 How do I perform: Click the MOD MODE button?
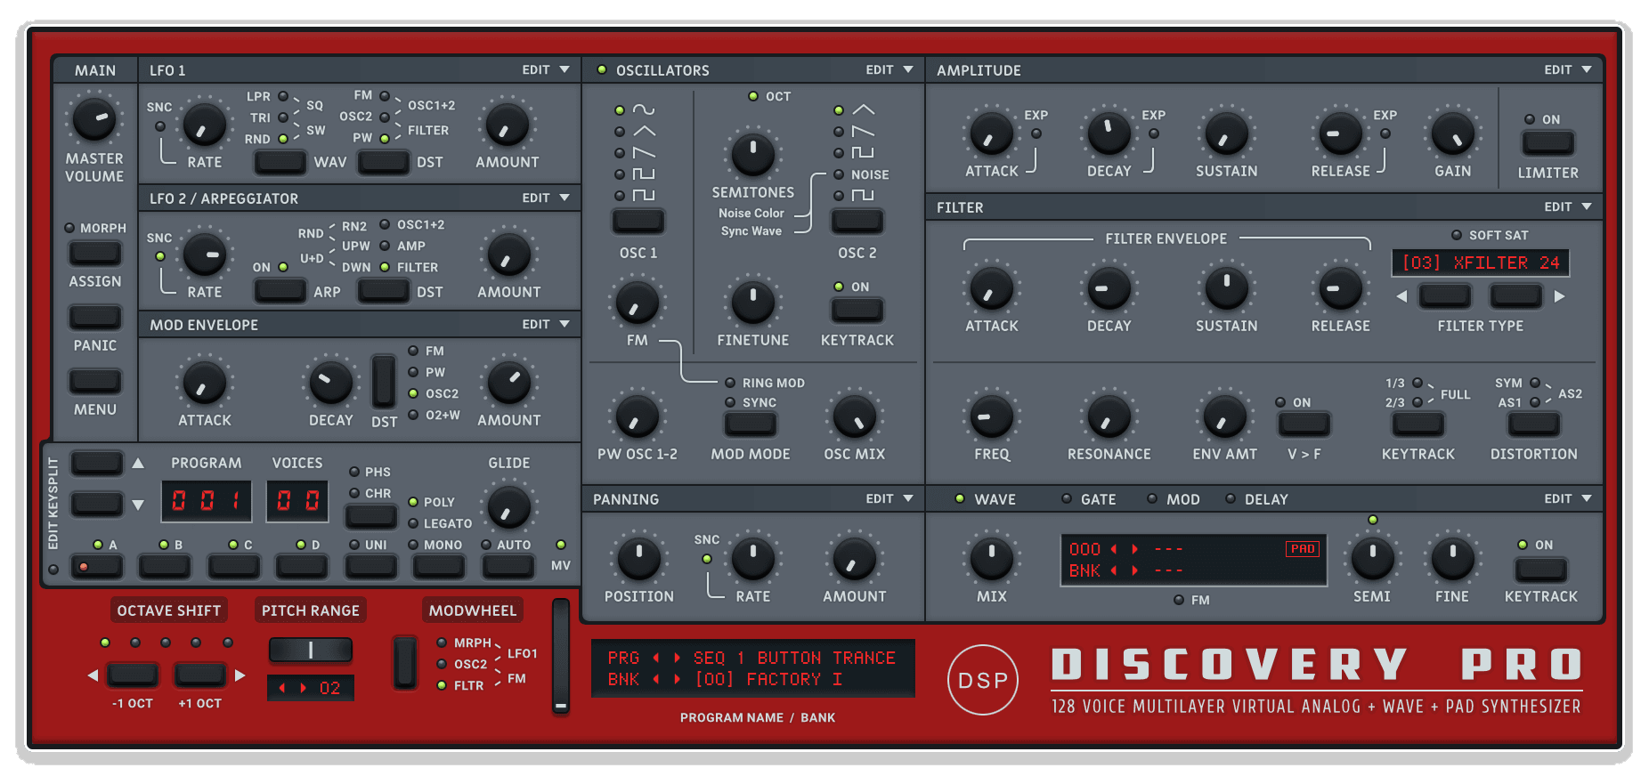[751, 424]
